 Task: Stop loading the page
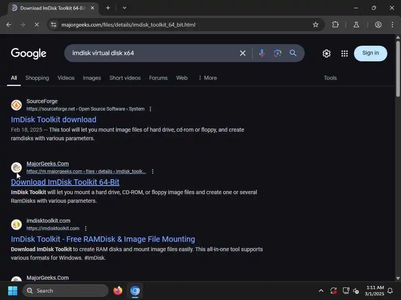[36, 25]
